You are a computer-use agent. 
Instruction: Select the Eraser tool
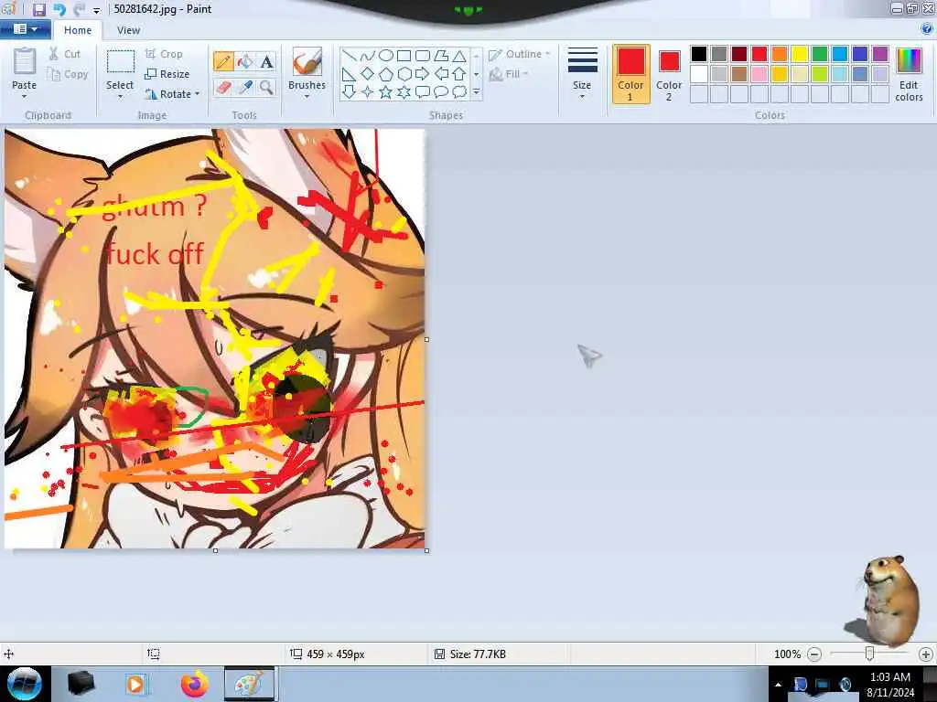click(223, 88)
